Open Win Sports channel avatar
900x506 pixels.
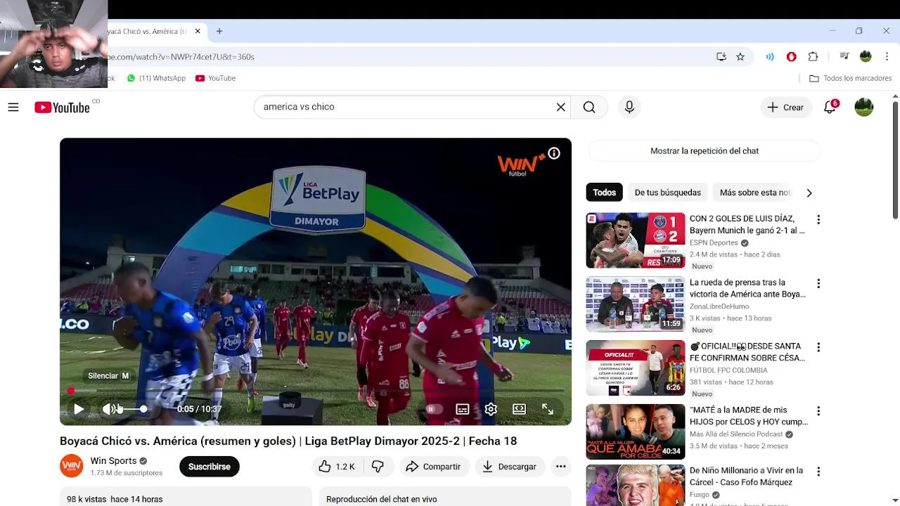click(71, 466)
